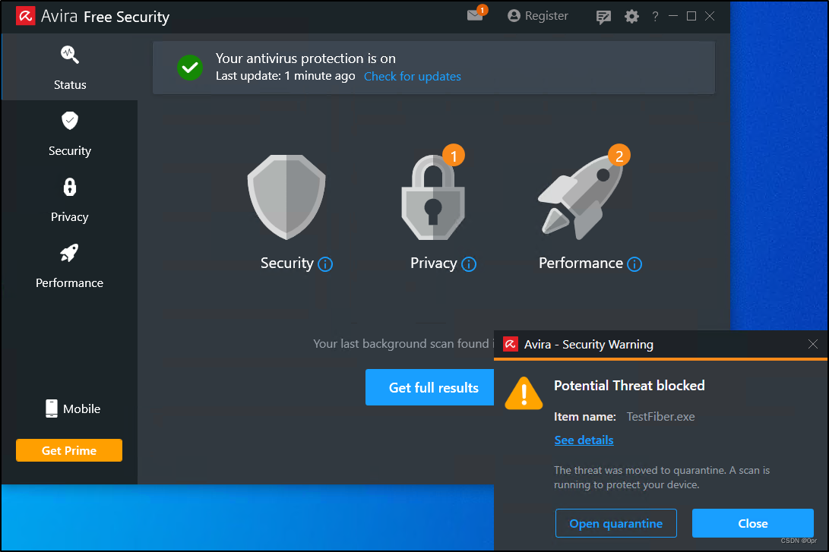
Task: Open the Mobile section icon
Action: pos(51,408)
